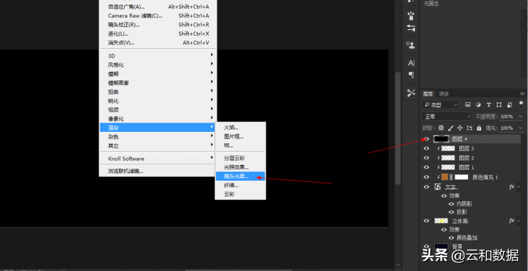Click the tool presets scissors panel icon
The image size is (528, 271).
point(411,93)
